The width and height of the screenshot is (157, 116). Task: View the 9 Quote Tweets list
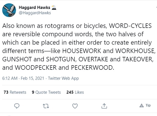46,92
